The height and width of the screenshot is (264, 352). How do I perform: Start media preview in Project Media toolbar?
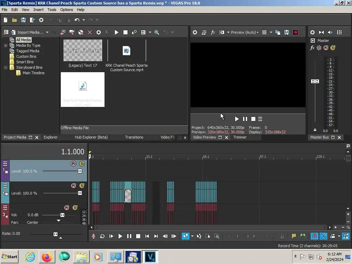point(117,32)
